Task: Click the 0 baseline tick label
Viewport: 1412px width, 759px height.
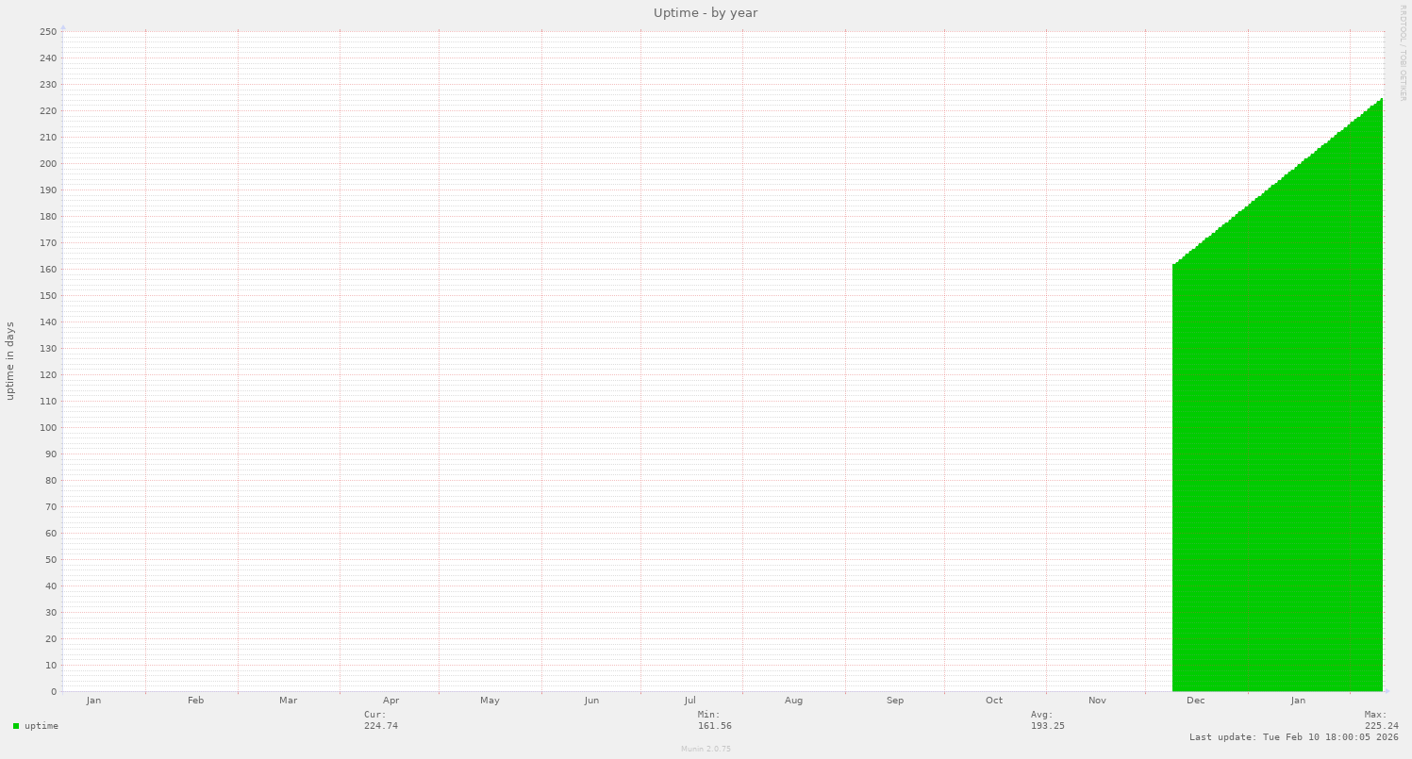Action: pyautogui.click(x=56, y=691)
